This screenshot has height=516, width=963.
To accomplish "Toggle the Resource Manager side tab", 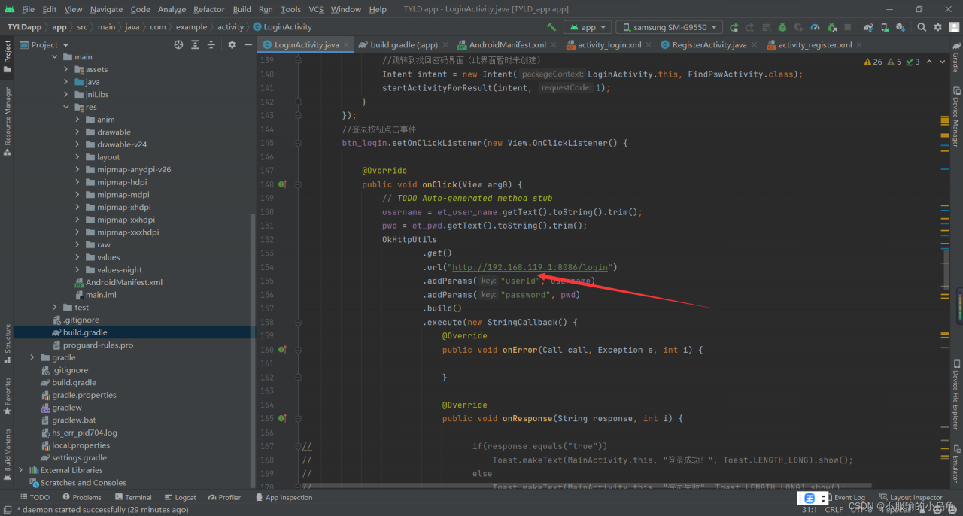I will click(7, 120).
